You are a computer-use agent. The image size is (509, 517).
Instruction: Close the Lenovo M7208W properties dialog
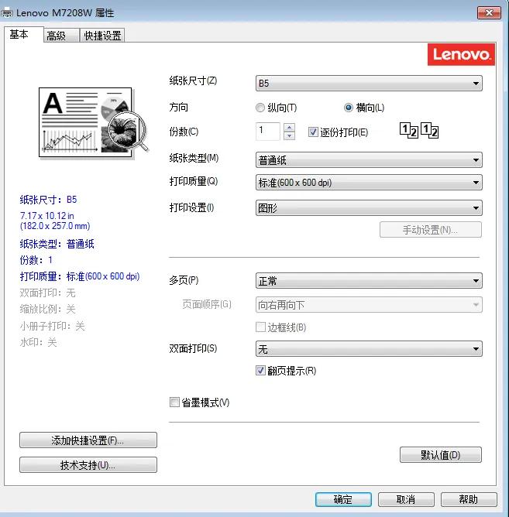pyautogui.click(x=489, y=13)
